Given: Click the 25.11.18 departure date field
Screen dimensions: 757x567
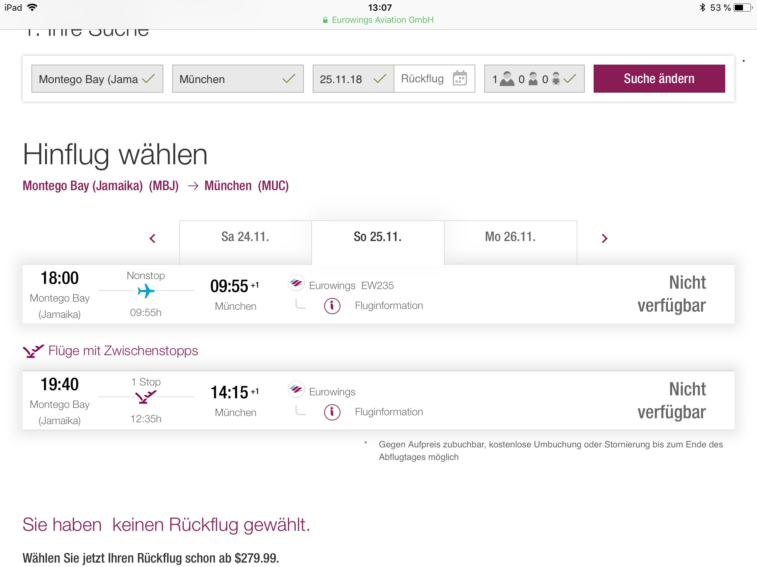Looking at the screenshot, I should point(353,79).
